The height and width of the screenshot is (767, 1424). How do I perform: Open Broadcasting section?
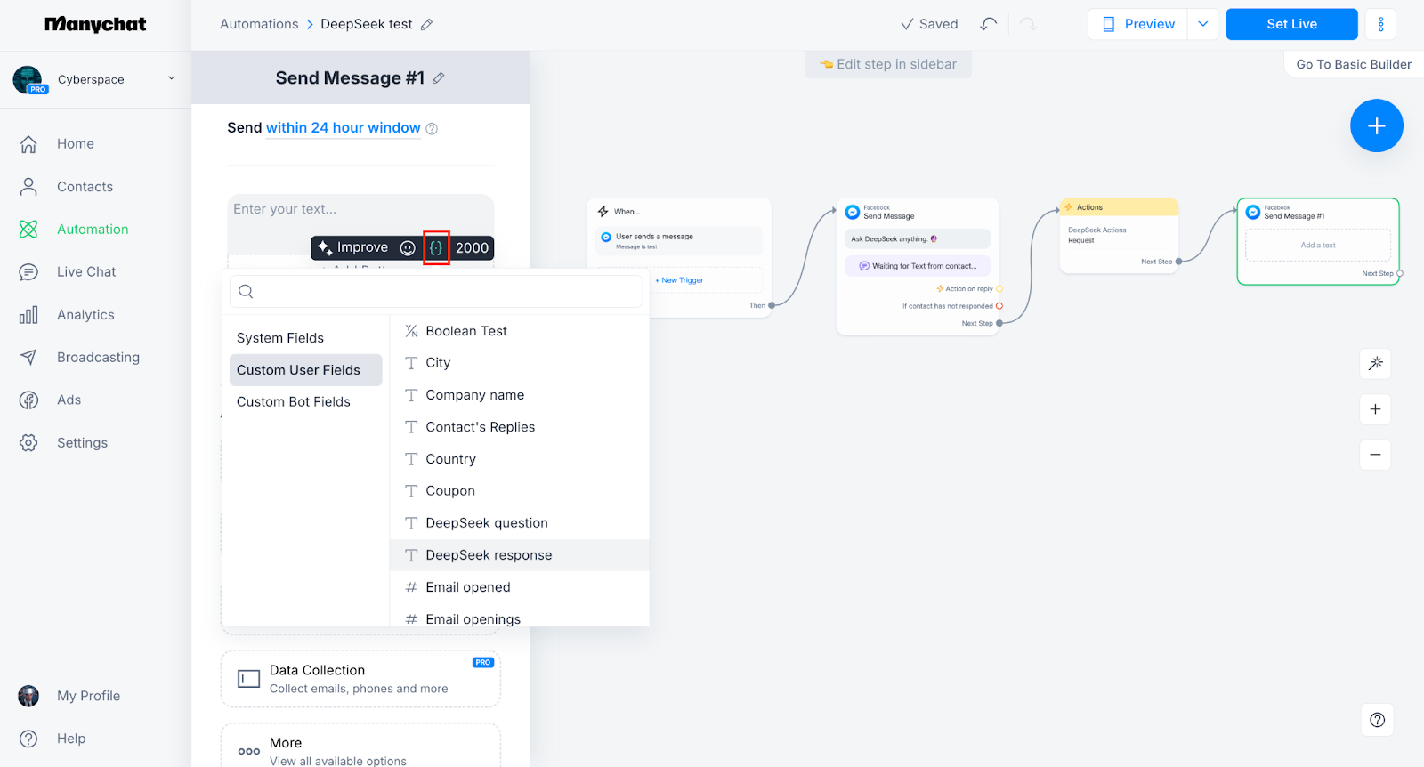[x=98, y=358]
